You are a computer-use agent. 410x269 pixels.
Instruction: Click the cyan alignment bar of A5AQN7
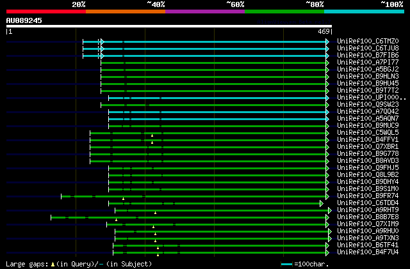pyautogui.click(x=217, y=119)
